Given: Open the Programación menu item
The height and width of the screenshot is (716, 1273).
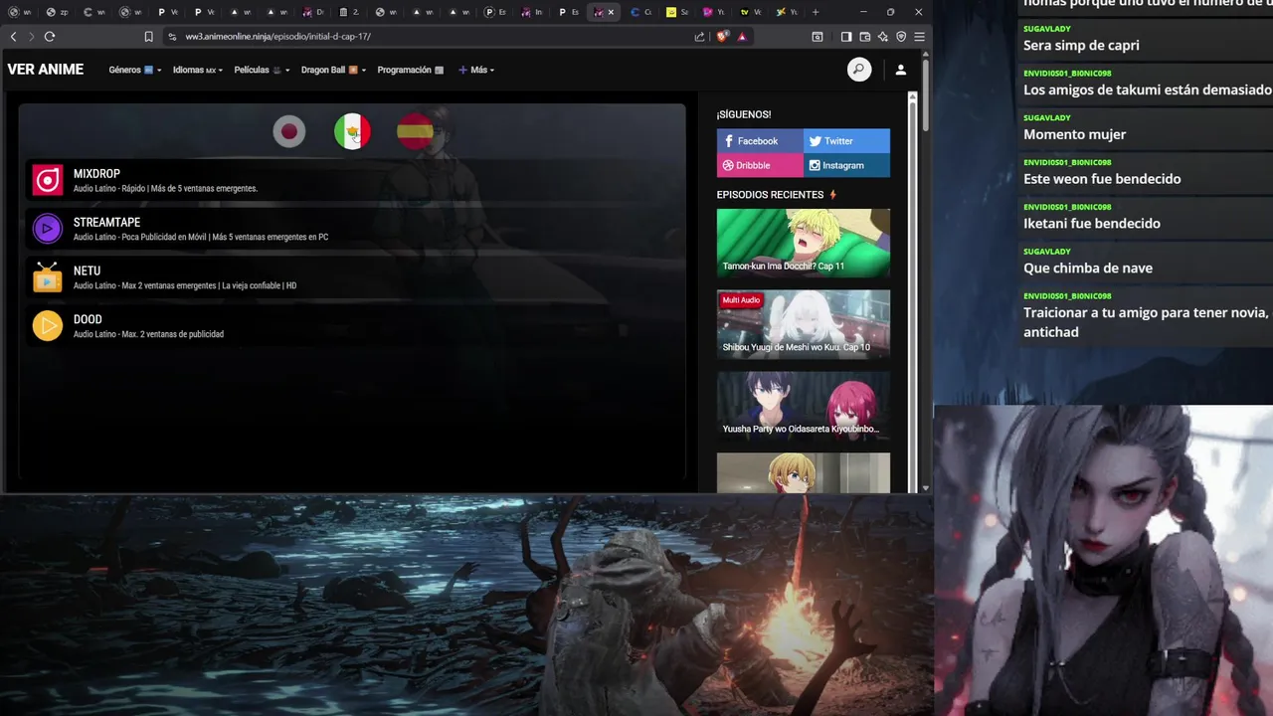Looking at the screenshot, I should [x=410, y=70].
